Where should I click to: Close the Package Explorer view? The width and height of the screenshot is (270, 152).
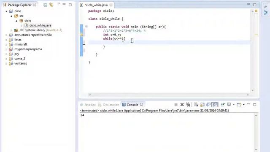[35, 5]
